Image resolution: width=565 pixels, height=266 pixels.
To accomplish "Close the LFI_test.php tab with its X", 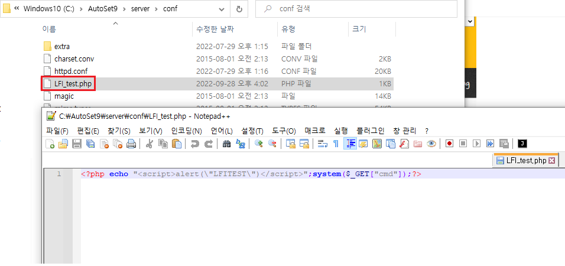I will coord(551,160).
